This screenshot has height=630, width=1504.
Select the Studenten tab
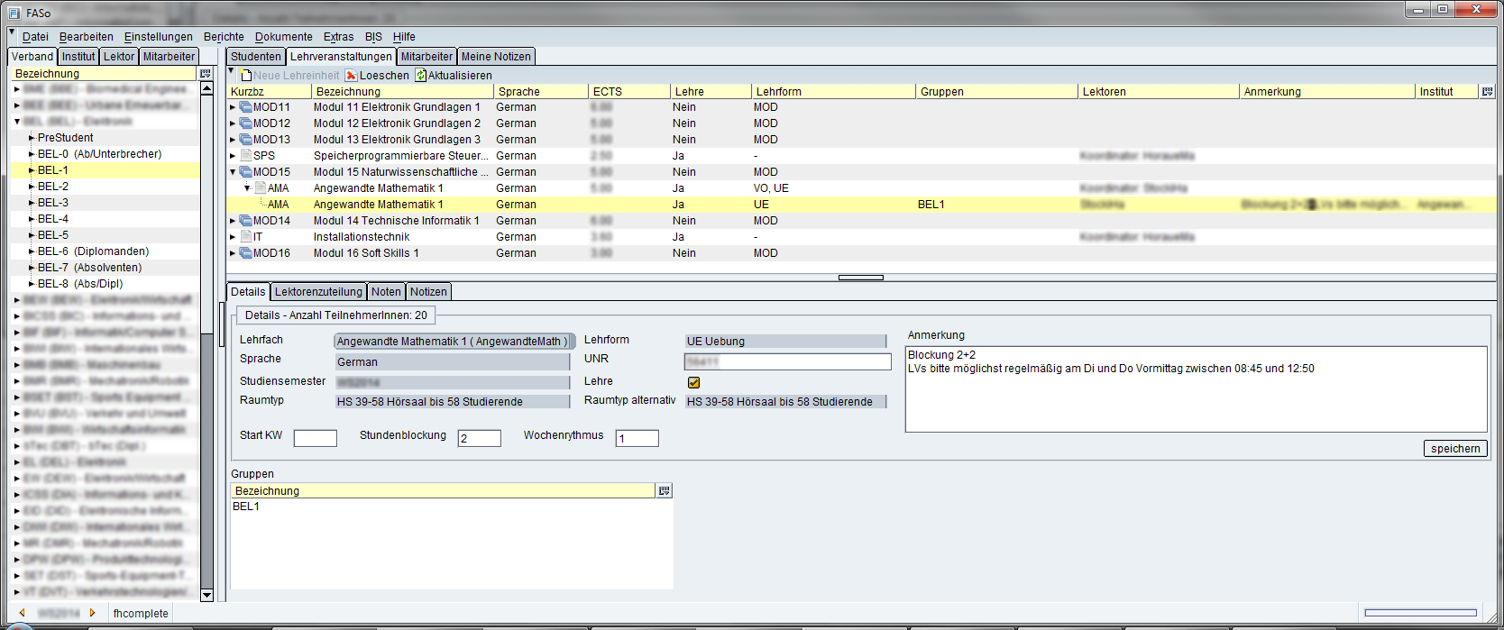tap(256, 57)
